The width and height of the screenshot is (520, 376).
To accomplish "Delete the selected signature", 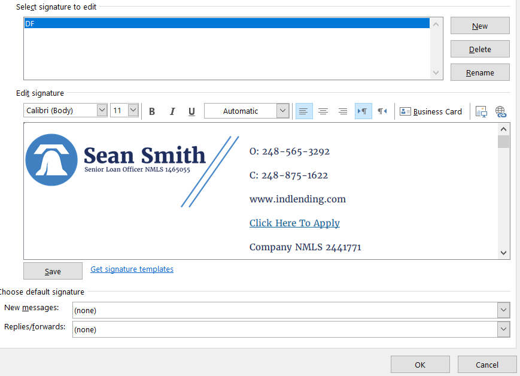I will pos(480,48).
